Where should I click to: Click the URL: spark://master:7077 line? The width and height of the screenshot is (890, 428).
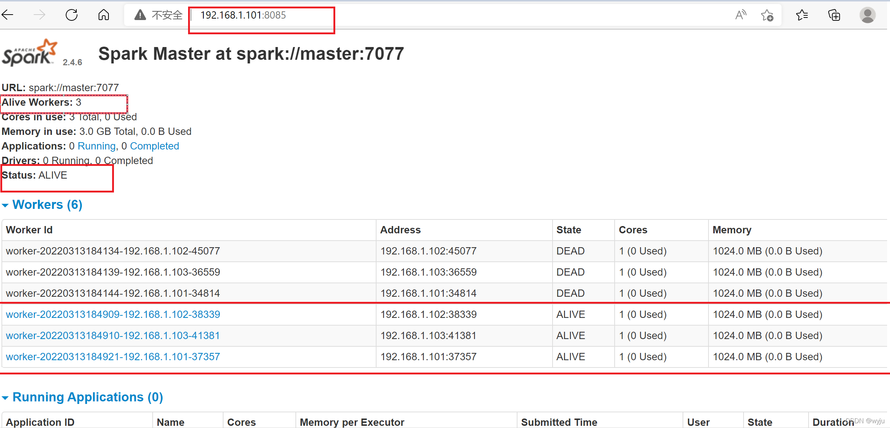pos(60,87)
